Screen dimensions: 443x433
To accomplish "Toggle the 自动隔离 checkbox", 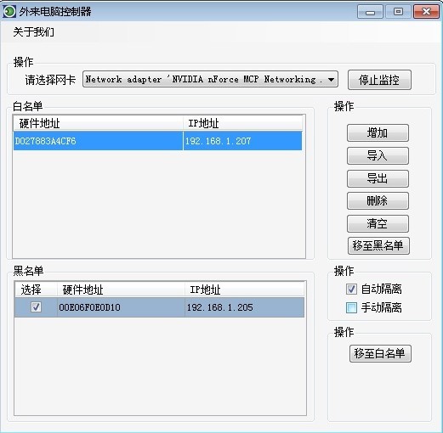I will 351,289.
